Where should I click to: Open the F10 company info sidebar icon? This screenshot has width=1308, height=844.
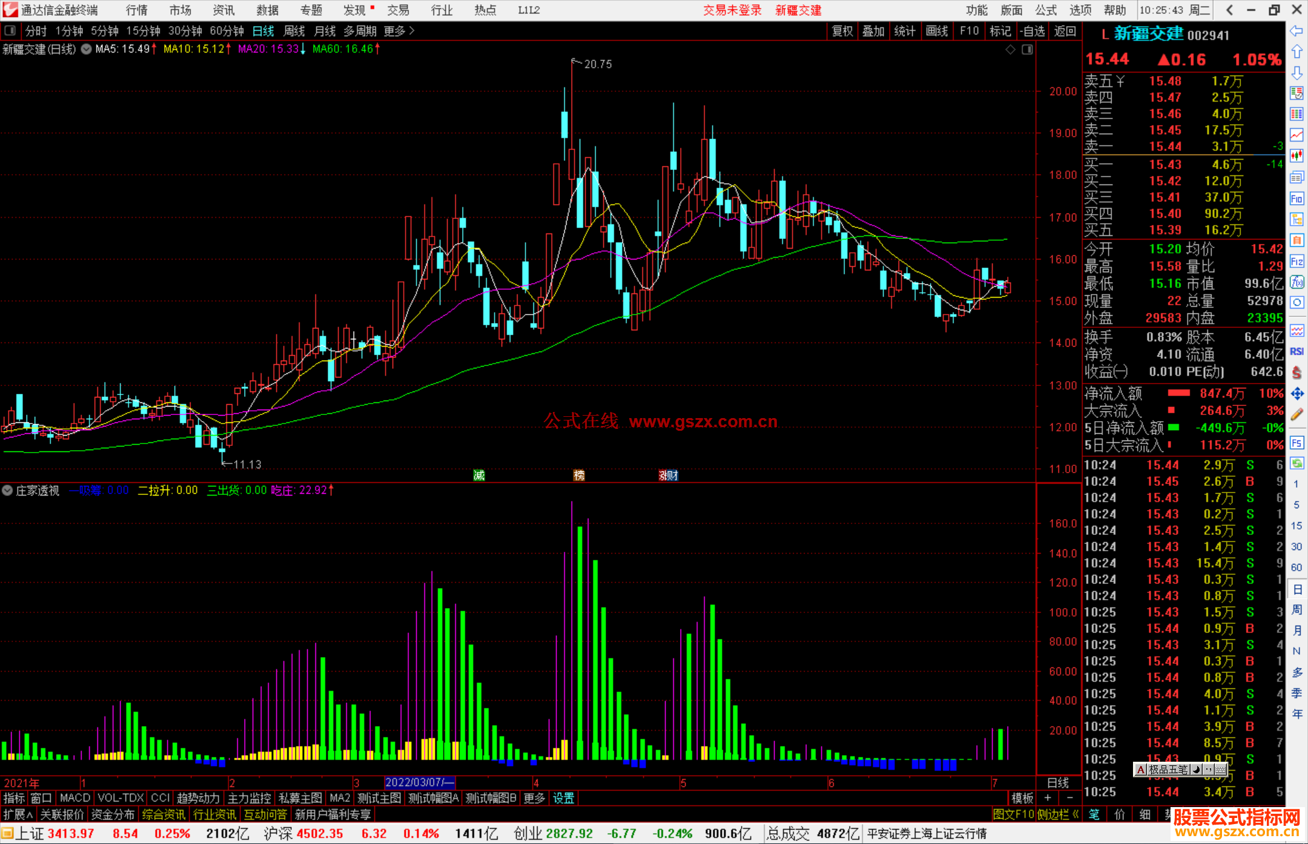1296,198
